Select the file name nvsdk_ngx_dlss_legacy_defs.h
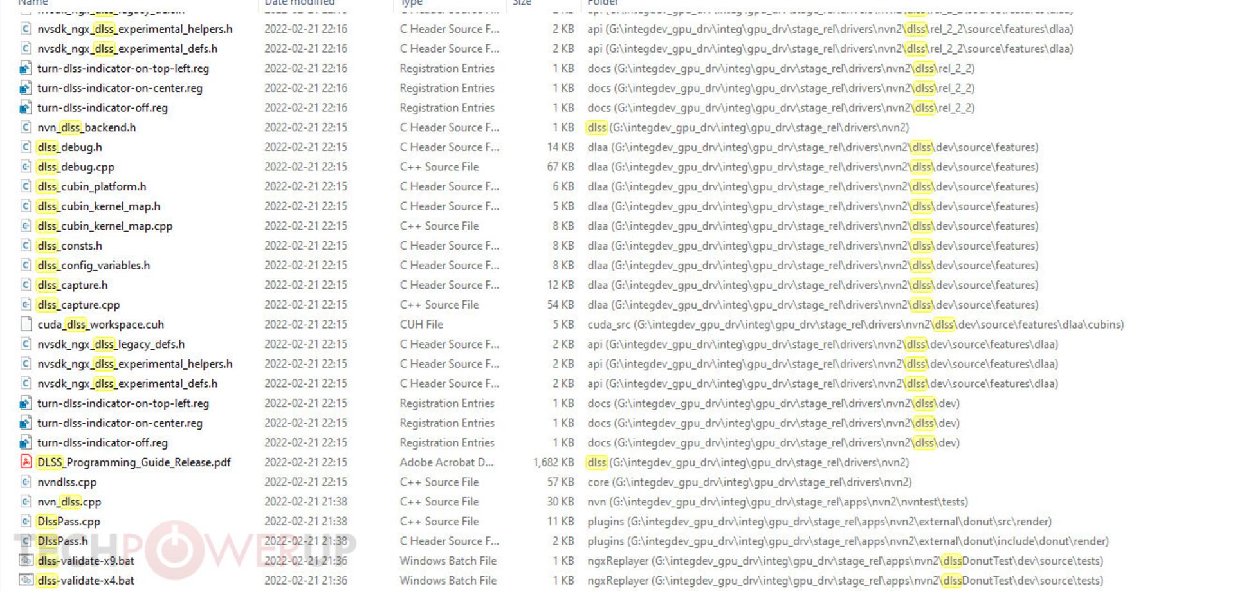The image size is (1235, 591). (111, 344)
